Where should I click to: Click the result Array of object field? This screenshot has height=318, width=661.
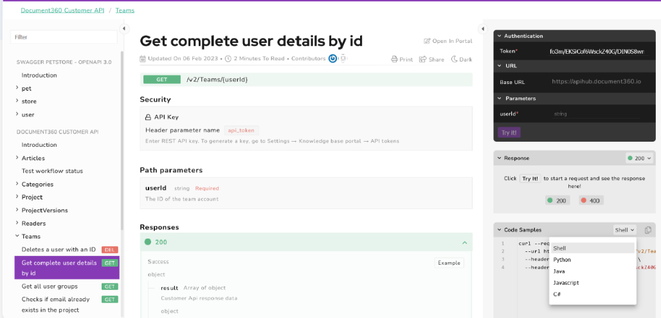(x=193, y=288)
